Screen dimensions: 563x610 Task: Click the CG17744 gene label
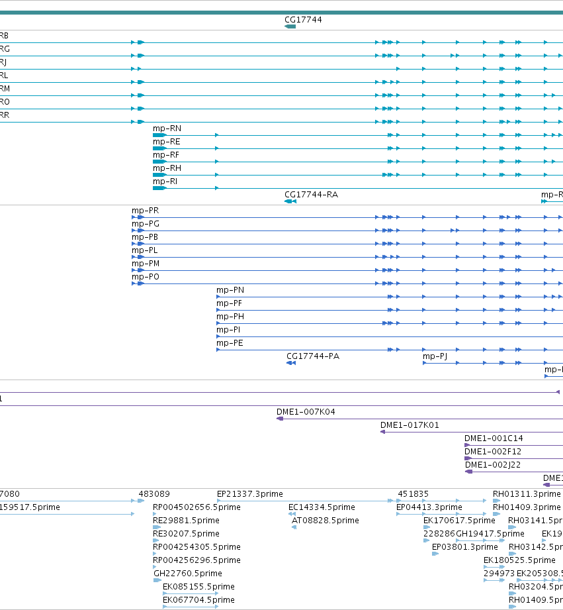pos(303,20)
